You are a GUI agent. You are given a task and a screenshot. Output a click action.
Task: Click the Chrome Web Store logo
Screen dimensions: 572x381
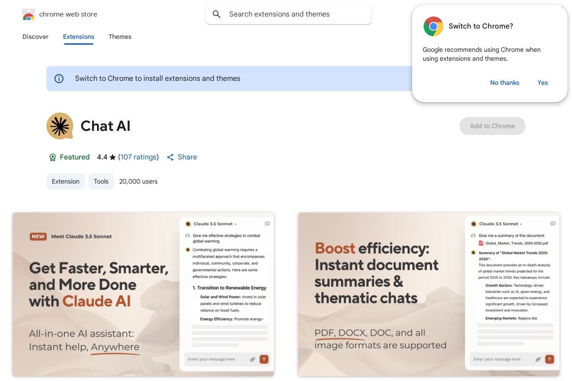point(28,14)
